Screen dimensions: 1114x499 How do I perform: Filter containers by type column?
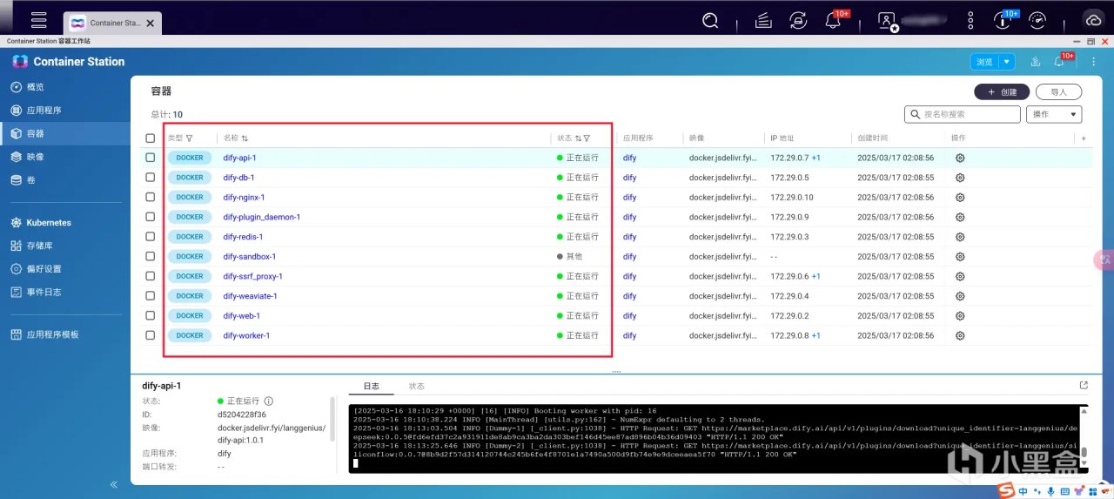pyautogui.click(x=190, y=138)
